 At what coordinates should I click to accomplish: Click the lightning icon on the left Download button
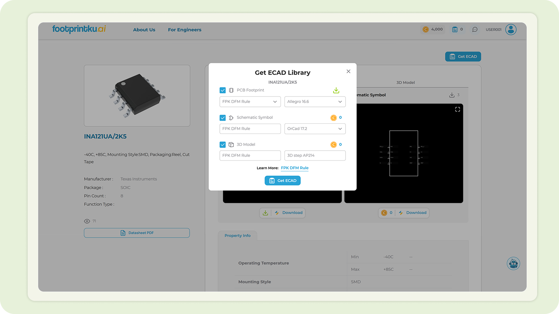277,213
